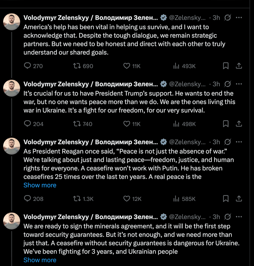Open the 3h timestamp of the Reagan tweet
The height and width of the screenshot is (266, 254).
tap(216, 142)
